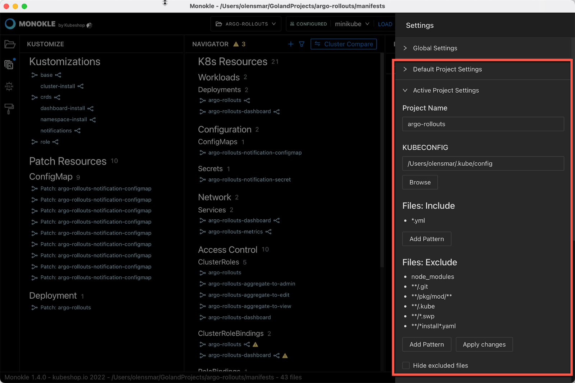Click Add Pattern under Files: Include
The height and width of the screenshot is (383, 575).
coord(427,239)
